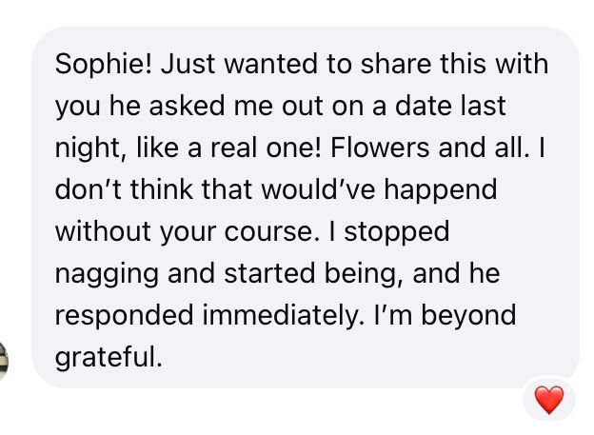The image size is (594, 435).
Task: Open the sender's profile avatar
Action: (x=4, y=360)
